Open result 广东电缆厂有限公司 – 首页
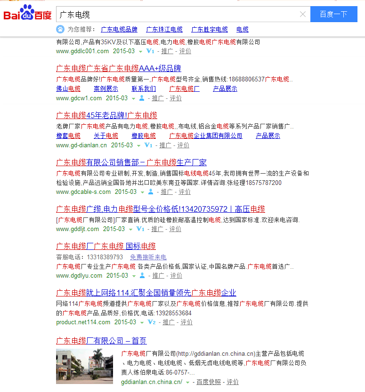The image size is (365, 392). click(101, 341)
